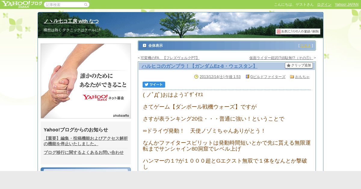
Task: Click text さてゲーム【ダンボール戦機ウォーズ】ですが
Action: click(x=200, y=107)
